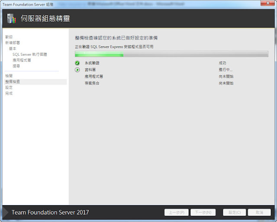Click the 應用程式層 row in the checks list
Image resolution: width=277 pixels, height=222 pixels.
[x=94, y=76]
